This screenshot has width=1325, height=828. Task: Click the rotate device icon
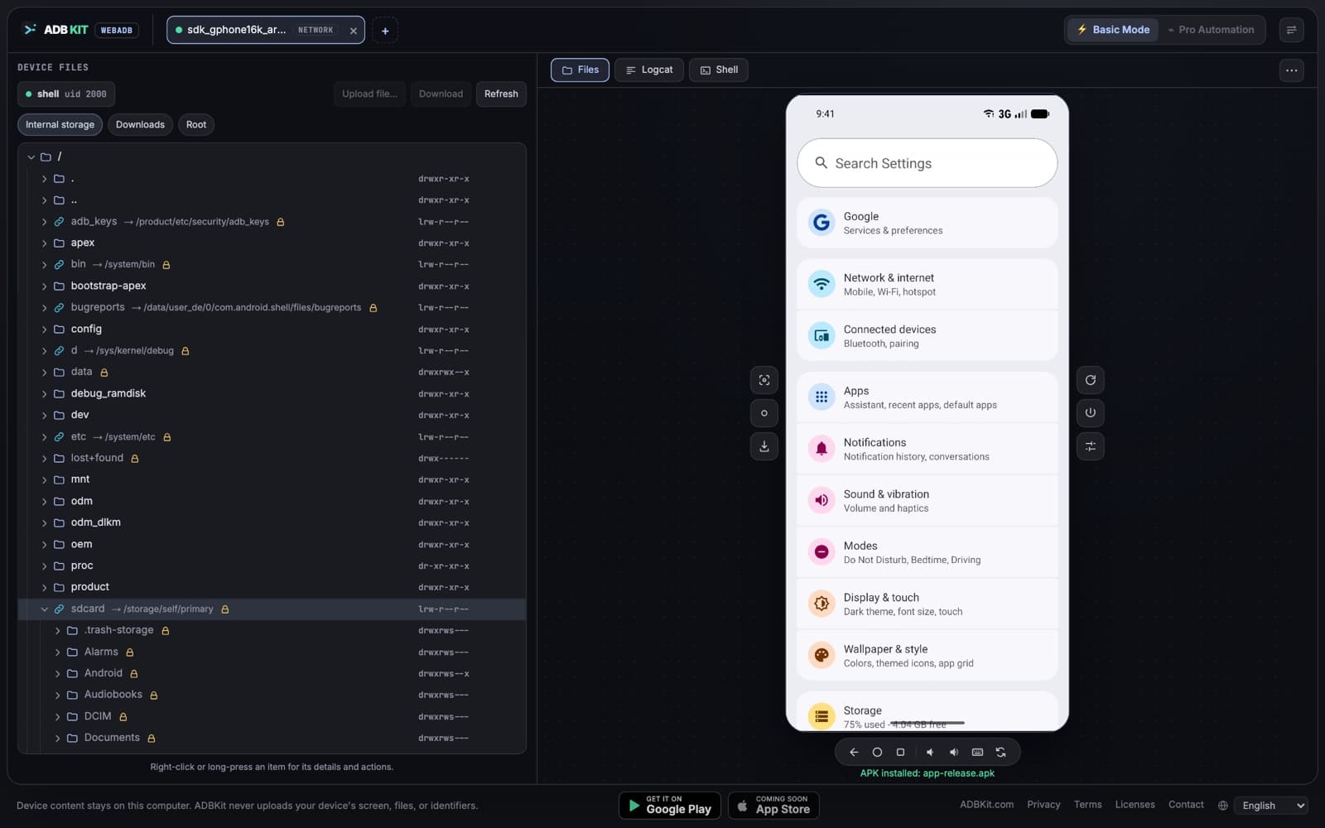[x=1000, y=752]
